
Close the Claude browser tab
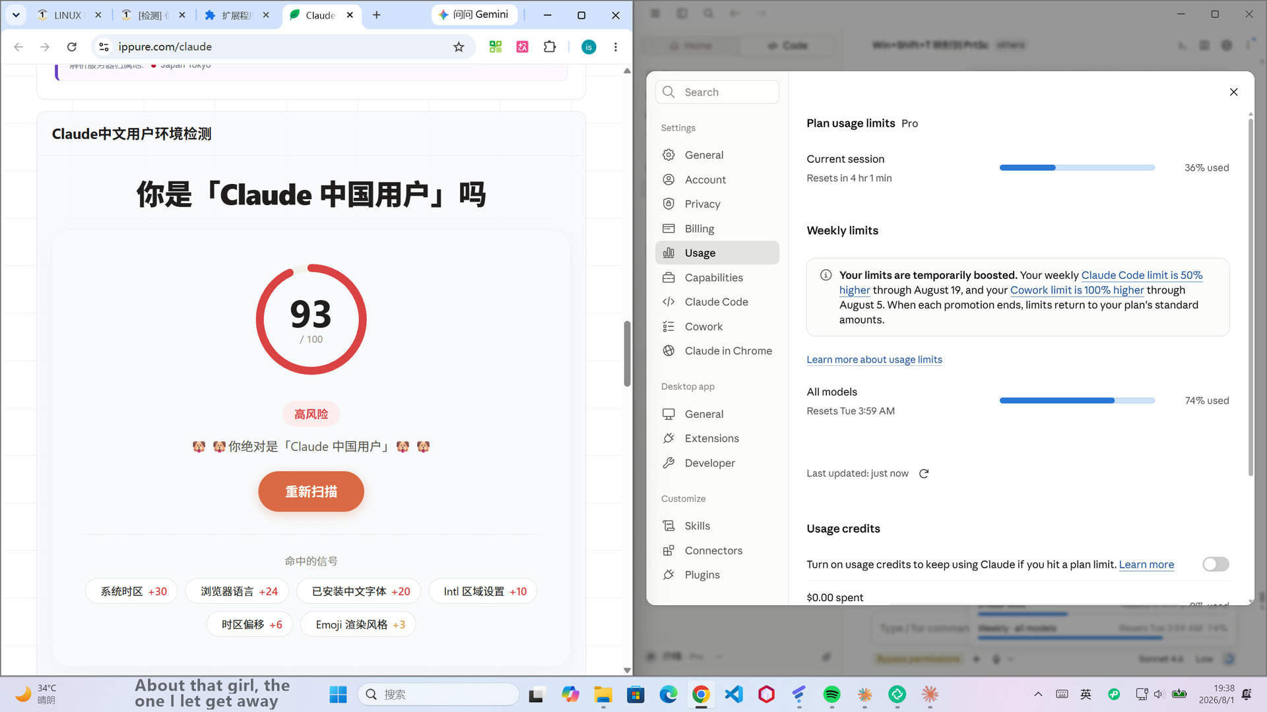(350, 15)
